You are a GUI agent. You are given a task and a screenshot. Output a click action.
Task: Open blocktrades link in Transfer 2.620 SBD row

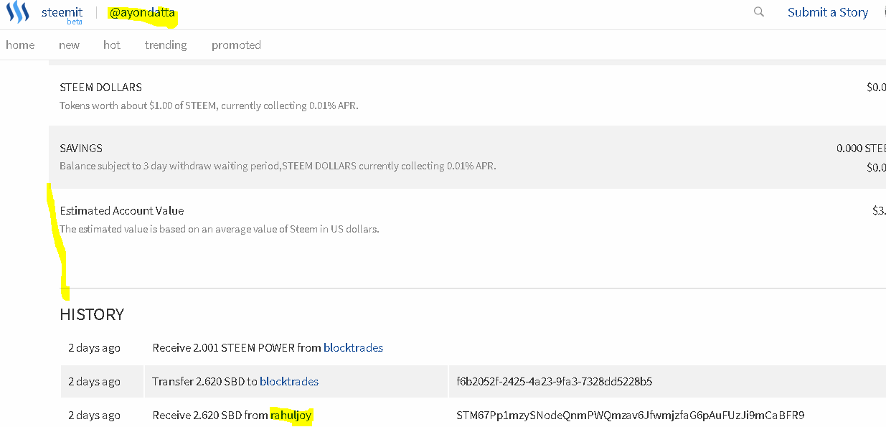(289, 382)
